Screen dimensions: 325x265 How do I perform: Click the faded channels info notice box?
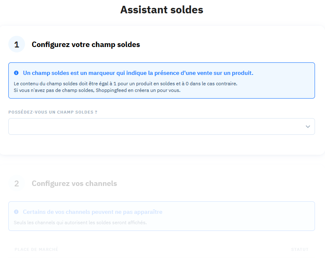point(162,216)
